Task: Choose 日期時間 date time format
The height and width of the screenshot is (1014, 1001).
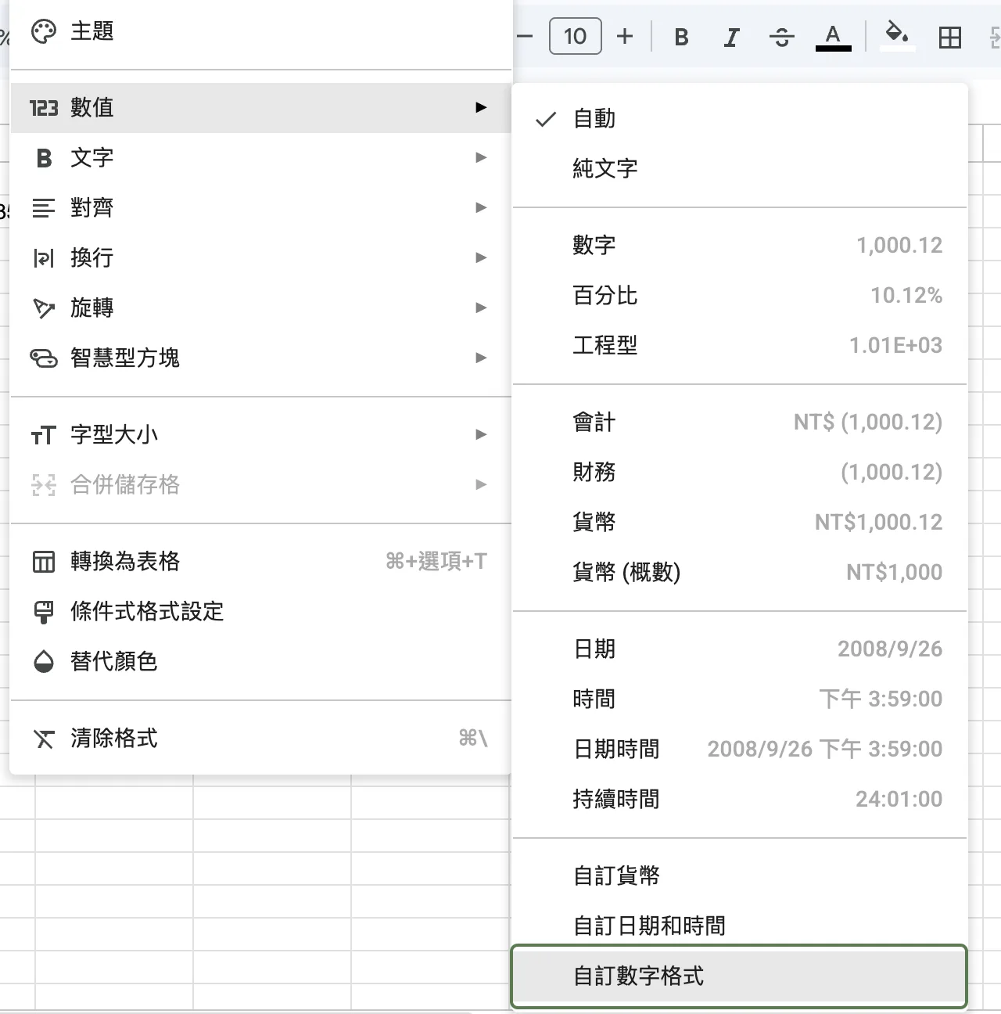Action: [x=740, y=749]
